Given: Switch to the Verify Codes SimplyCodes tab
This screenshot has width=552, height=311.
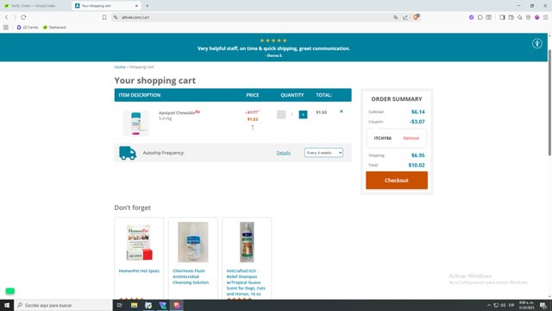Looking at the screenshot, I should [x=33, y=6].
